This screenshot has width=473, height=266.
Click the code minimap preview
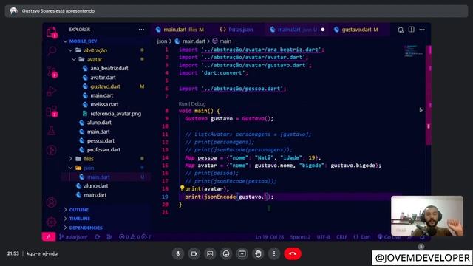414,51
